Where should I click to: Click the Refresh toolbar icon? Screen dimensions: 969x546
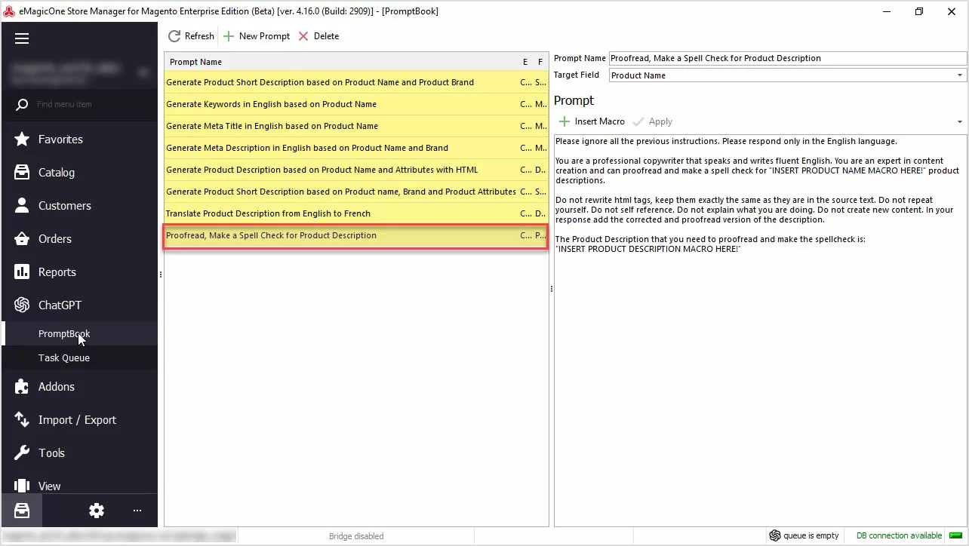click(174, 36)
